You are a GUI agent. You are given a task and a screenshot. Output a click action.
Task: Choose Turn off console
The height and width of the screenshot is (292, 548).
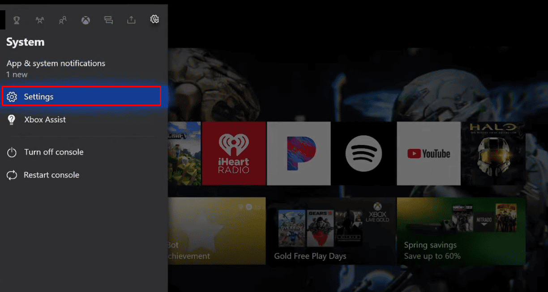point(54,152)
